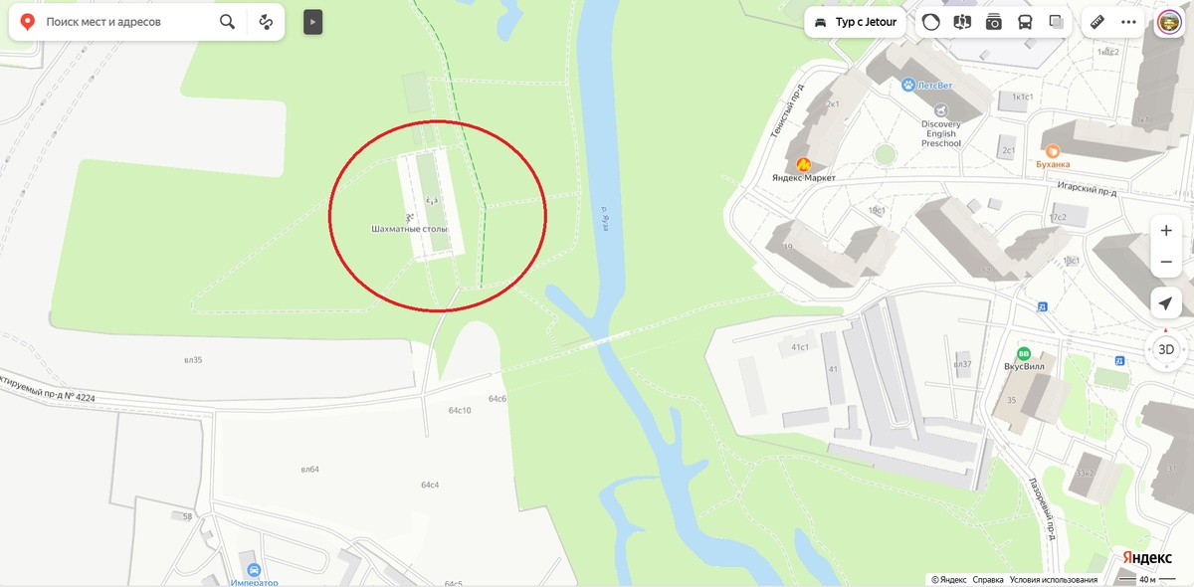Open the map layers selector icon

[1056, 21]
